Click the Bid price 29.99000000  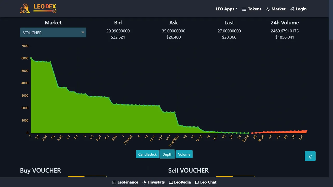[x=118, y=31]
